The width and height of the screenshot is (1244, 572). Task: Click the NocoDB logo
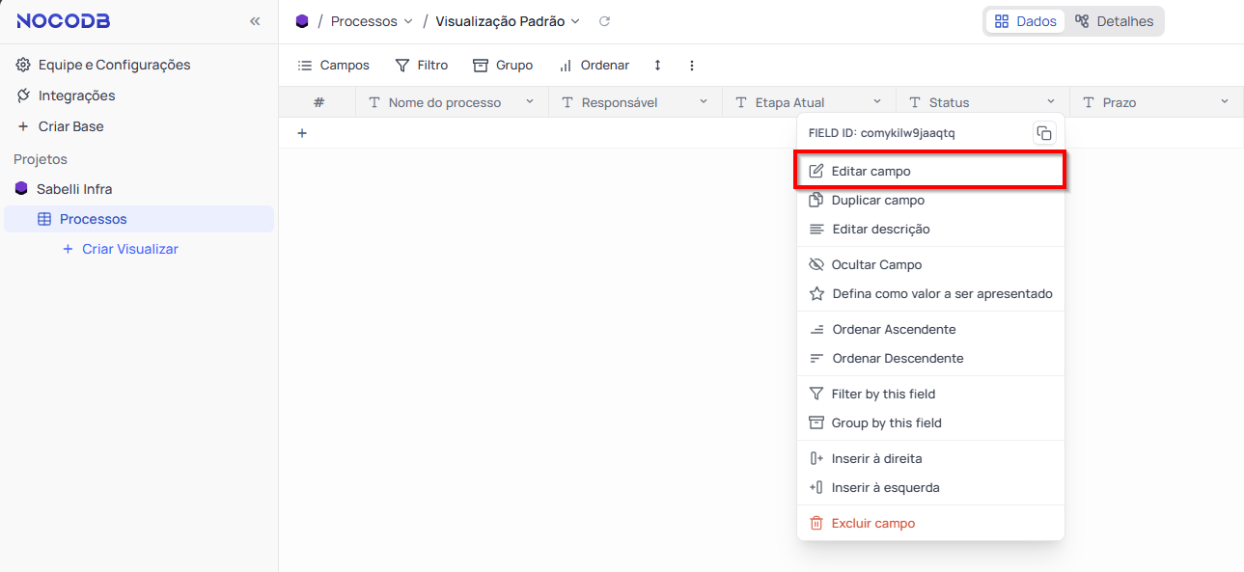(x=63, y=21)
